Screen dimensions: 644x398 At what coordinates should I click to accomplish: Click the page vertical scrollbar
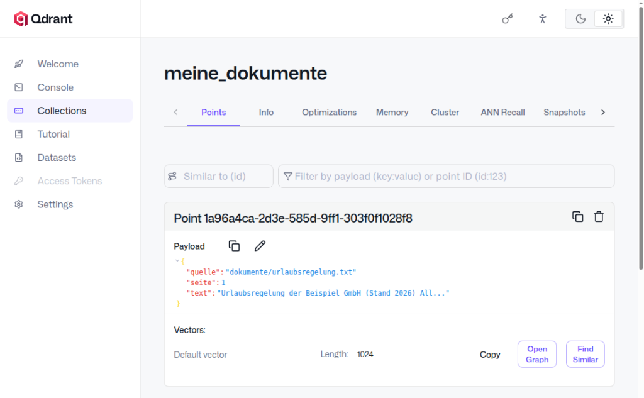641,138
